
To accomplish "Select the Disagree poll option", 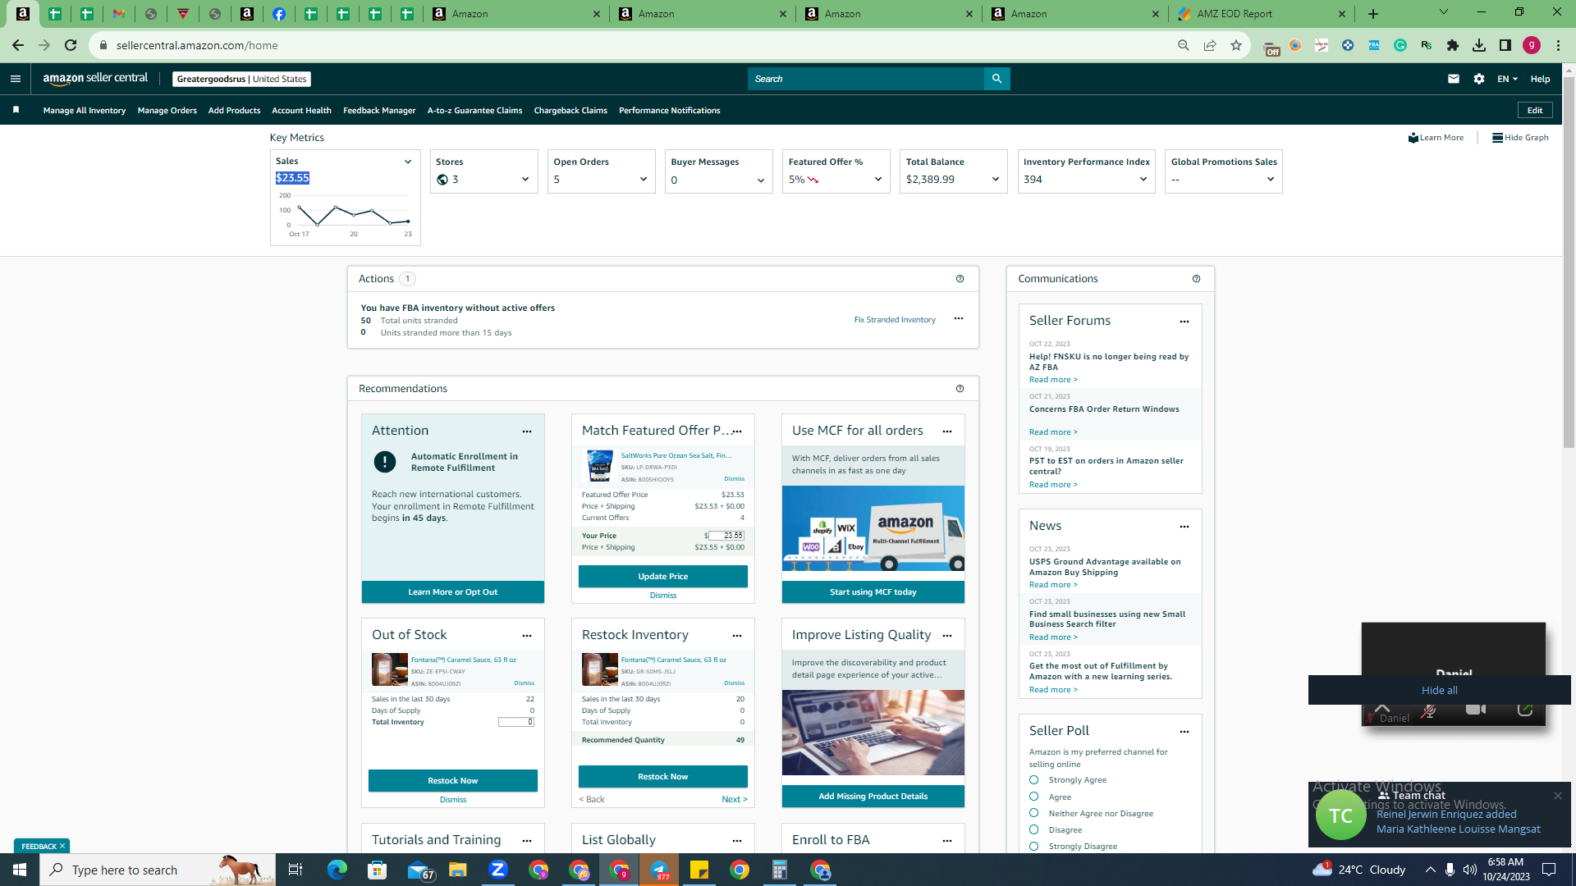I will [x=1033, y=829].
